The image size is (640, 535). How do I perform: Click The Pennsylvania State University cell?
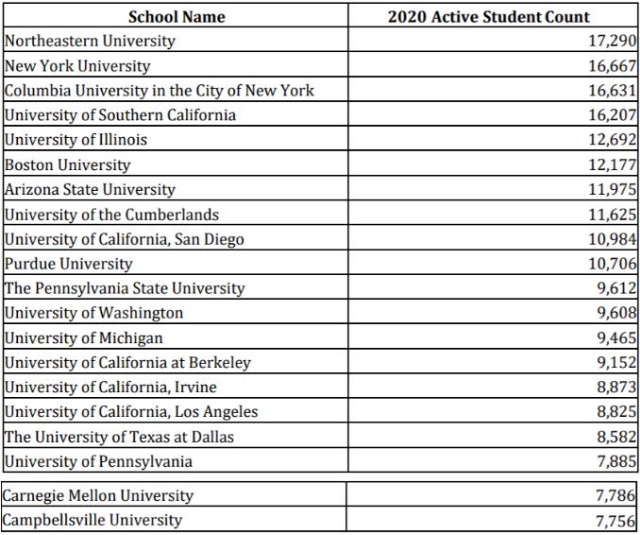tap(125, 288)
